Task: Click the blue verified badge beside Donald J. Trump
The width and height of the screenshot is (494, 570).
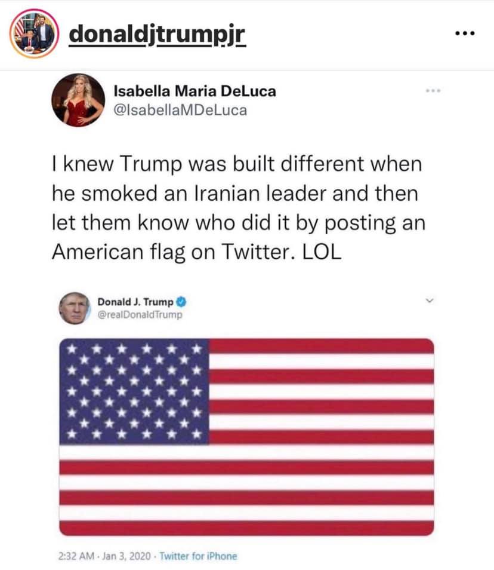Action: 178,302
